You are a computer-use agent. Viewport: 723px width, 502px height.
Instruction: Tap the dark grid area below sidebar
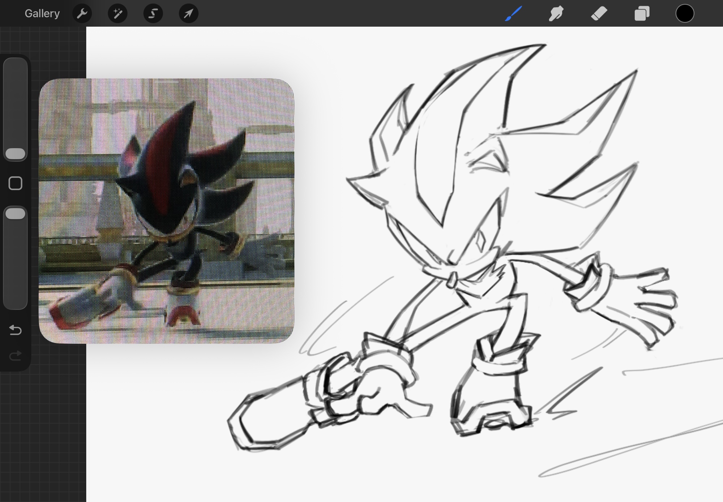click(43, 434)
